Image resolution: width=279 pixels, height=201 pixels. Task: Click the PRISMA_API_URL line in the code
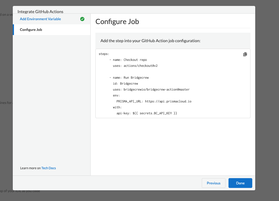tap(154, 101)
